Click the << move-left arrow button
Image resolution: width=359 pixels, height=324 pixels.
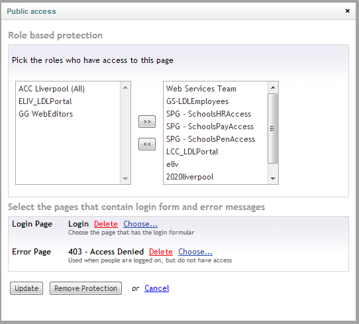point(147,144)
